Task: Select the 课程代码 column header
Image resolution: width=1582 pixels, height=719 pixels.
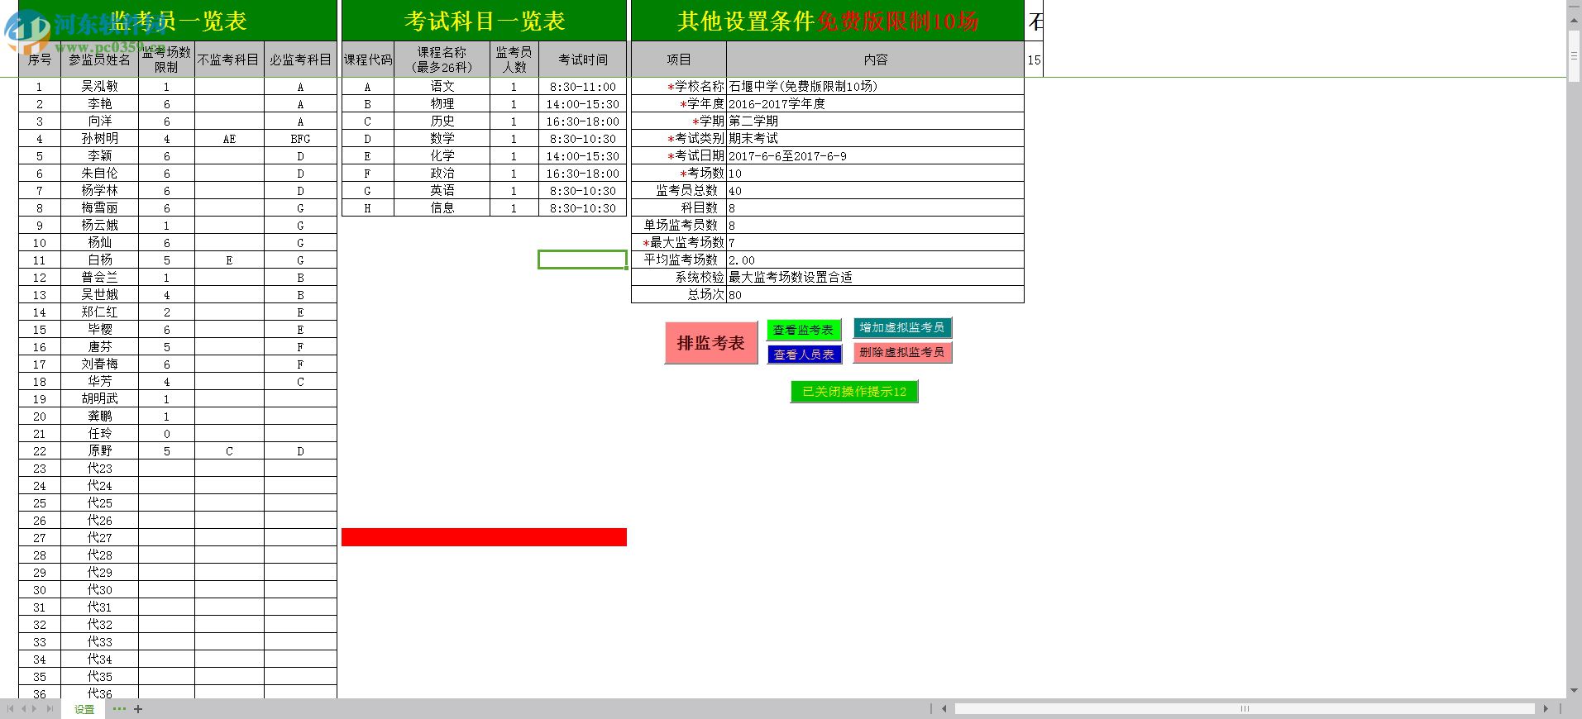Action: click(x=367, y=60)
